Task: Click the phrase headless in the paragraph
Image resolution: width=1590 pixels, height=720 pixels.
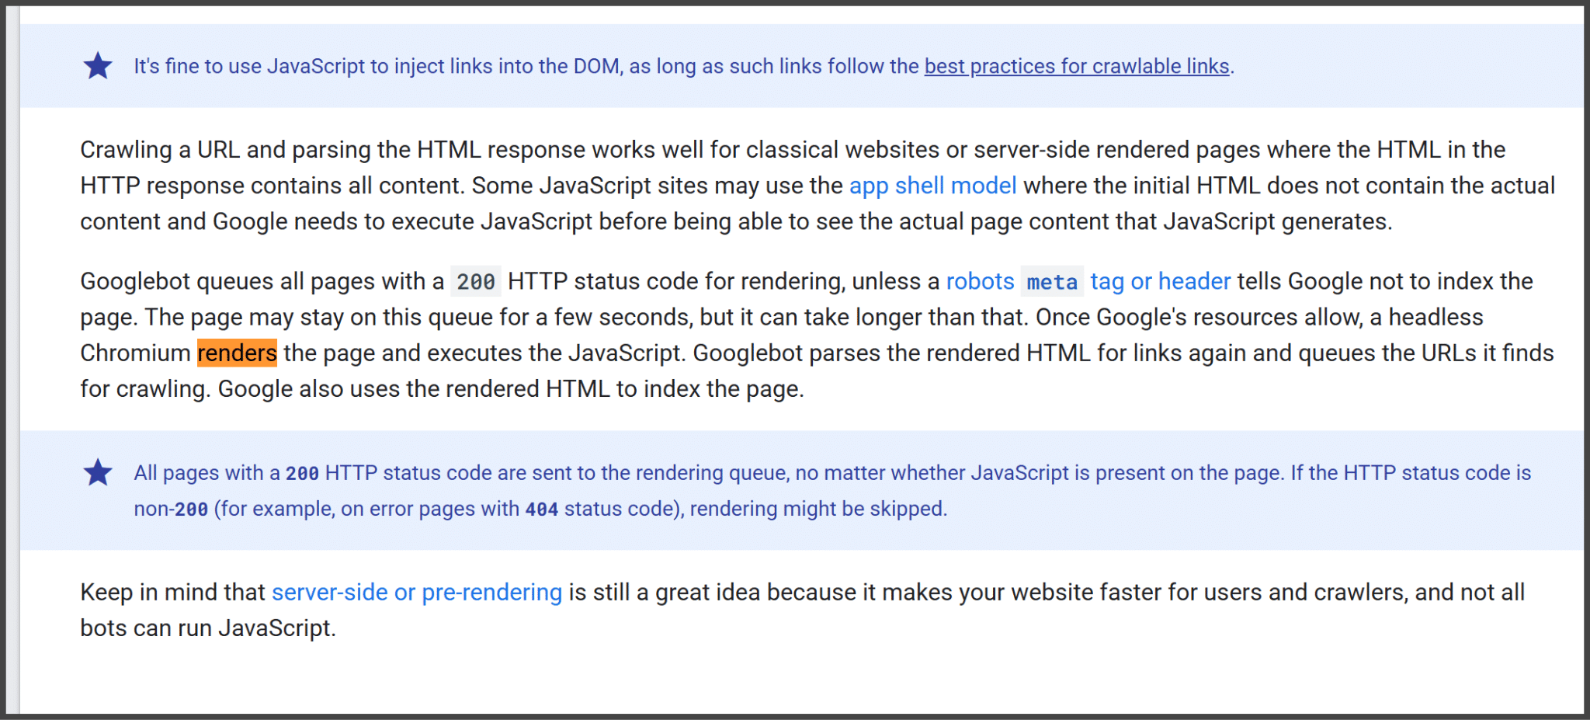Action: tap(1436, 317)
